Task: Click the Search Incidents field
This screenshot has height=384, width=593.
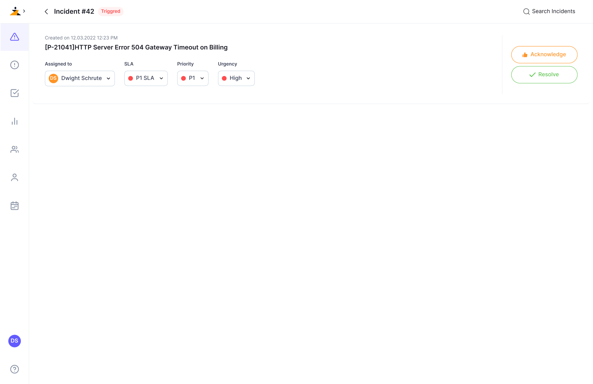Action: click(x=554, y=11)
